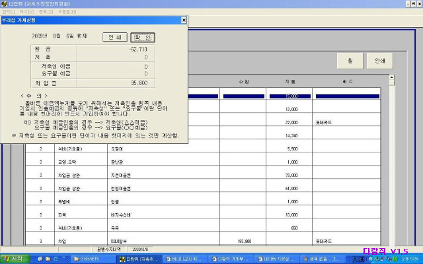
Task: Open the 보기(V) menu
Action: (x=26, y=12)
